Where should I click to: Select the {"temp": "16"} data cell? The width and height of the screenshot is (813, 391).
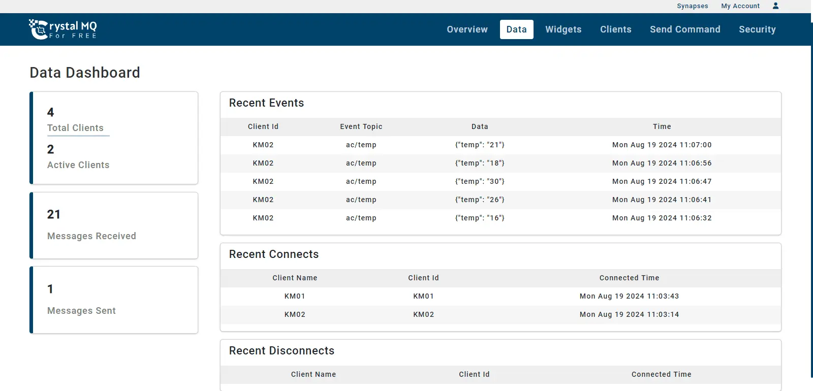480,218
